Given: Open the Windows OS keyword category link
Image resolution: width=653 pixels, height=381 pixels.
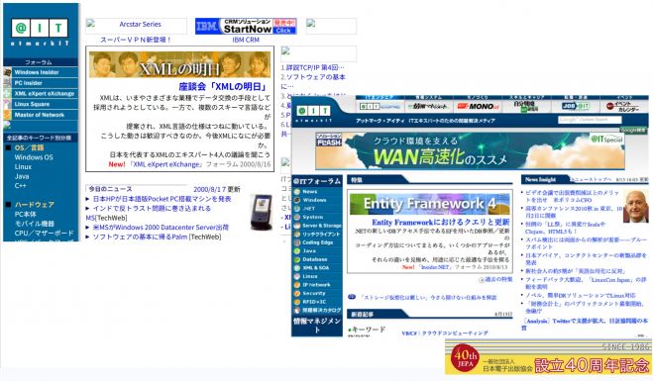Looking at the screenshot, I should (x=34, y=157).
